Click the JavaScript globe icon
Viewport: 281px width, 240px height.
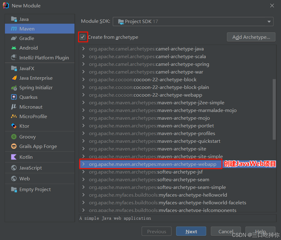[14, 168]
